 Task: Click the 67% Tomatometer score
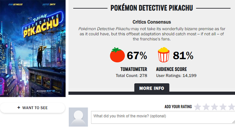137,55
